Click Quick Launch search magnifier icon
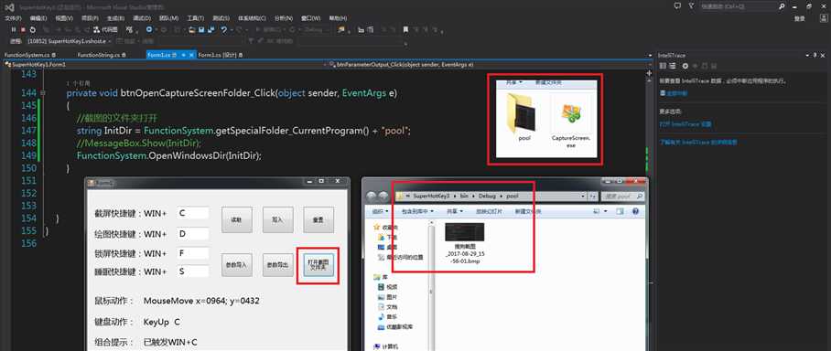The image size is (831, 351). (x=782, y=6)
